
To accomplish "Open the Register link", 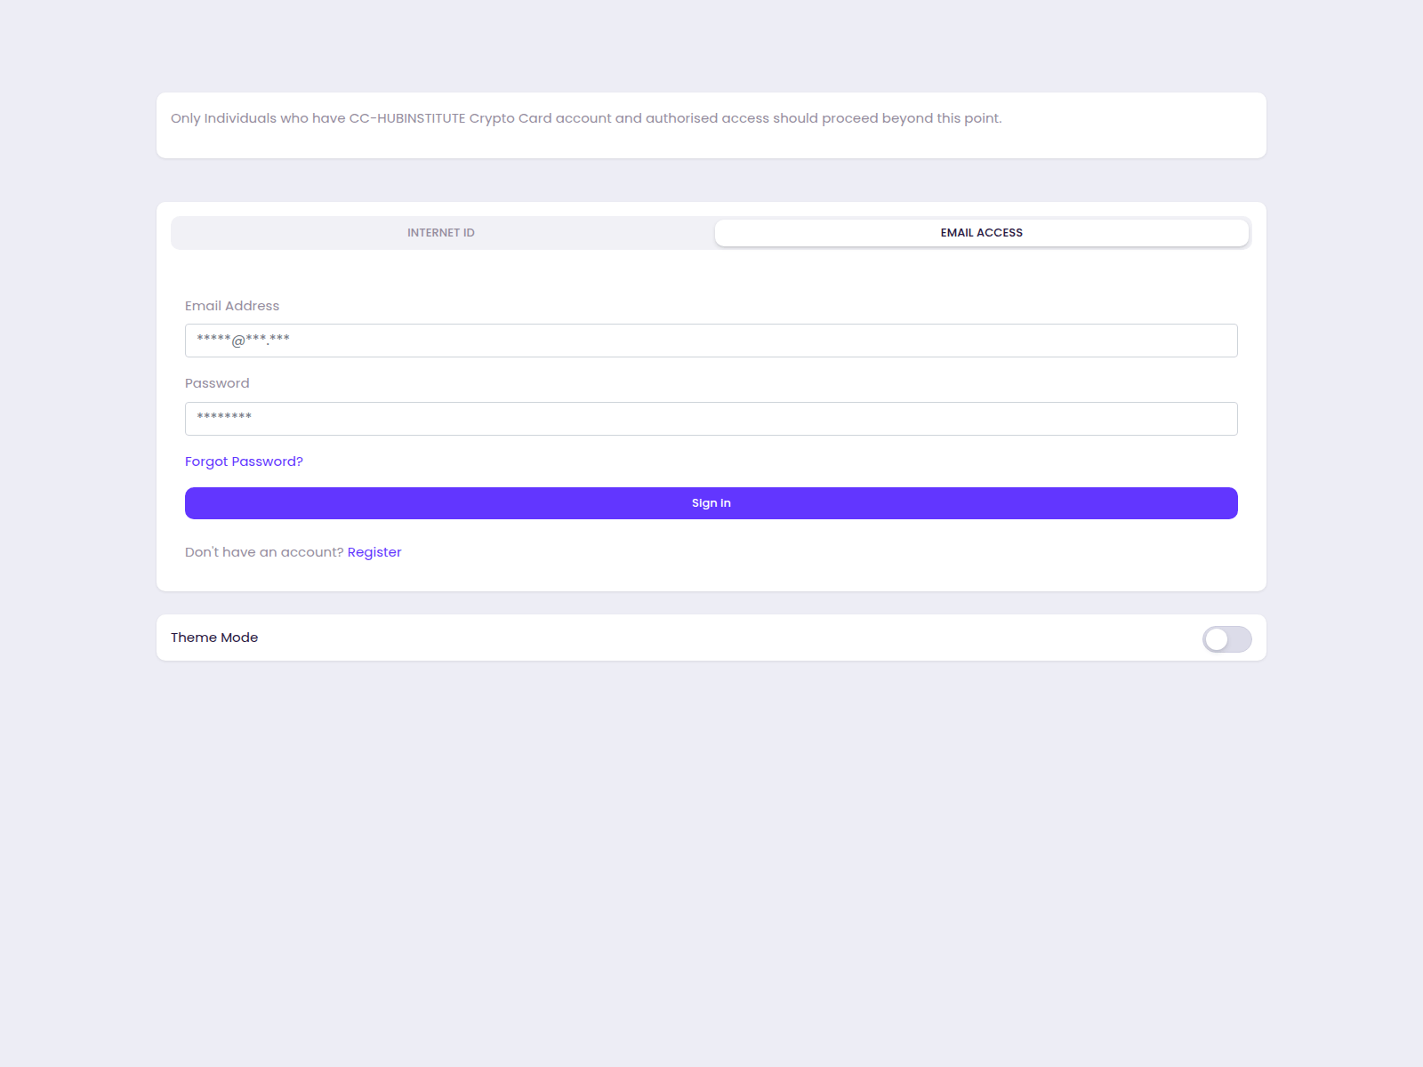I will 374,552.
